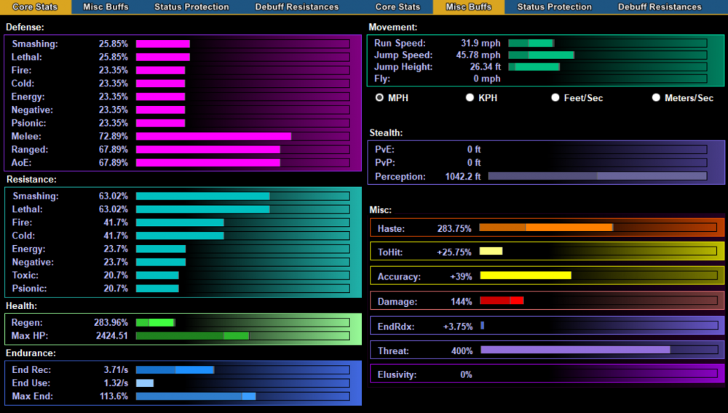The image size is (728, 413).
Task: Click the Elusivity row
Action: click(547, 374)
